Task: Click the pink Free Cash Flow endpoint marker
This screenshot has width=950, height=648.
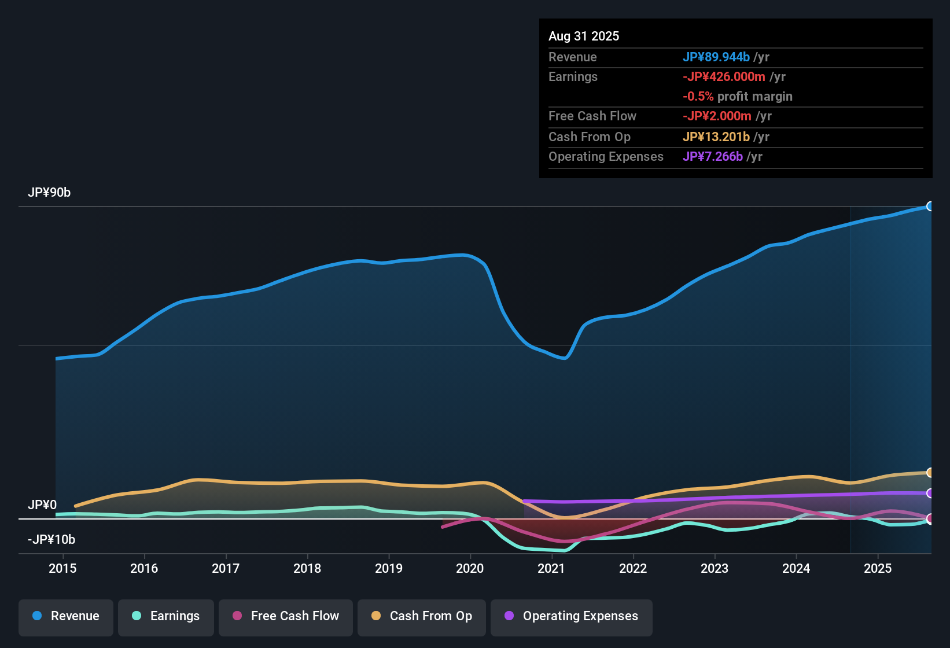Action: pos(930,519)
